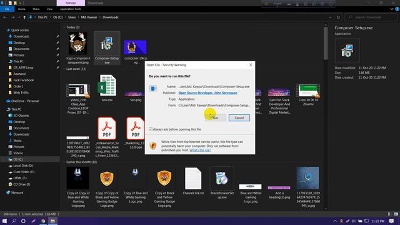Open the HTML (F:) drive
Image resolution: width=400 pixels, height=225 pixels.
(x=20, y=178)
